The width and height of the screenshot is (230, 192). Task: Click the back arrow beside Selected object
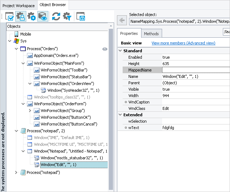pos(122,21)
